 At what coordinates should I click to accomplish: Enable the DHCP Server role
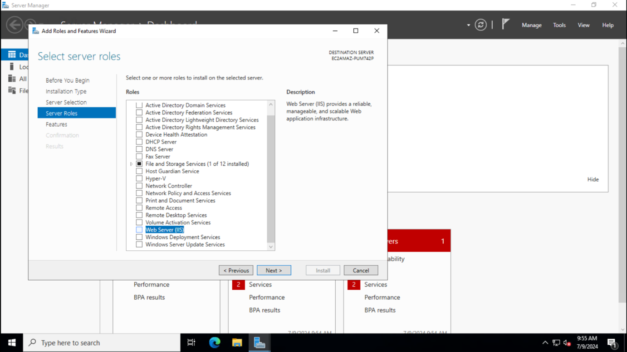[139, 142]
